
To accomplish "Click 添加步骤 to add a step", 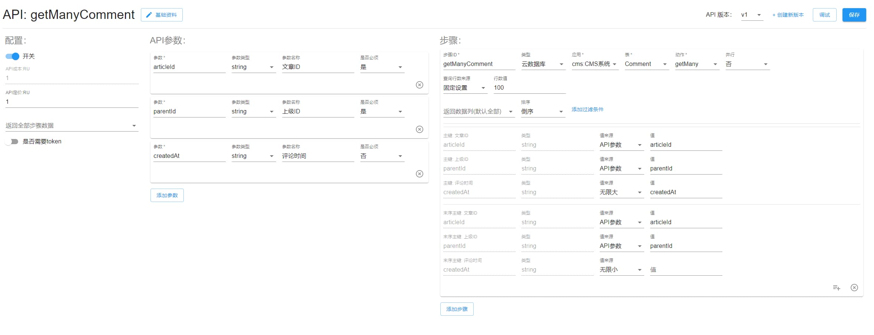I will point(457,309).
